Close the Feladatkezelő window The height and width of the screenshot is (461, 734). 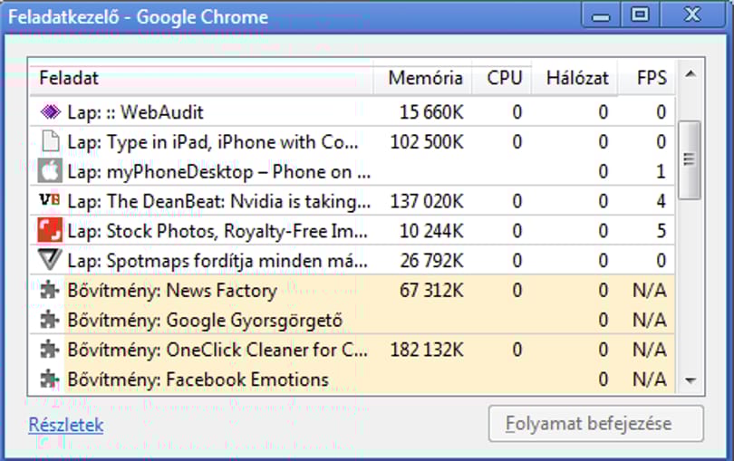tap(692, 15)
